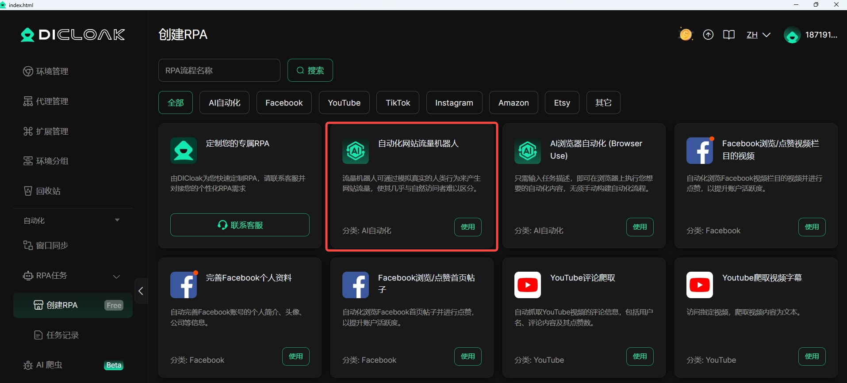Select the 全部 category tab
This screenshot has height=383, width=847.
pyautogui.click(x=176, y=102)
